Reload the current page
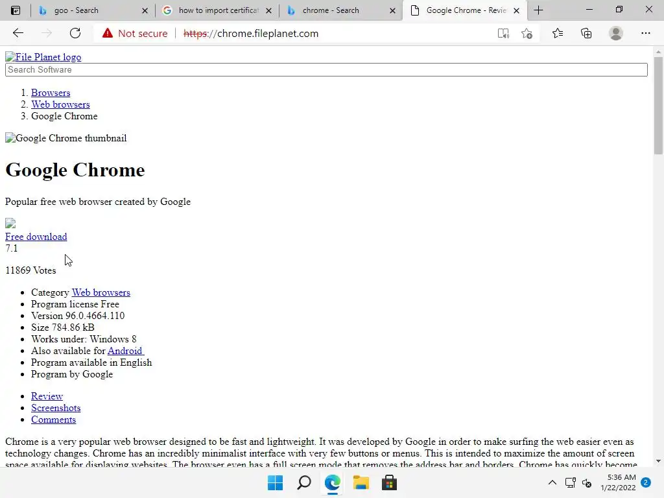This screenshot has height=498, width=664. coord(75,33)
